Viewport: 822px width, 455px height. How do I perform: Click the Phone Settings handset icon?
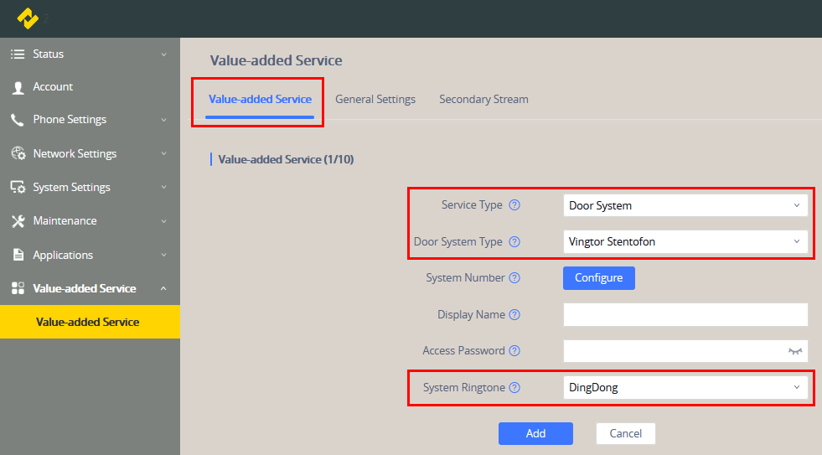[18, 120]
